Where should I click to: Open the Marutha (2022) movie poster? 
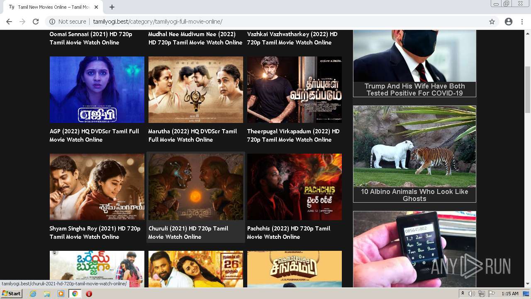[196, 90]
